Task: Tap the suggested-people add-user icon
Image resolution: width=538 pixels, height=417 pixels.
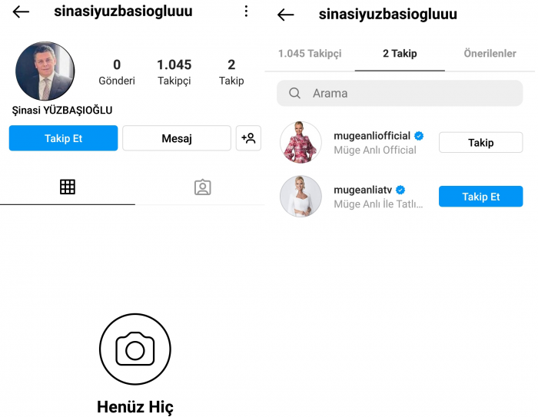Action: 248,138
